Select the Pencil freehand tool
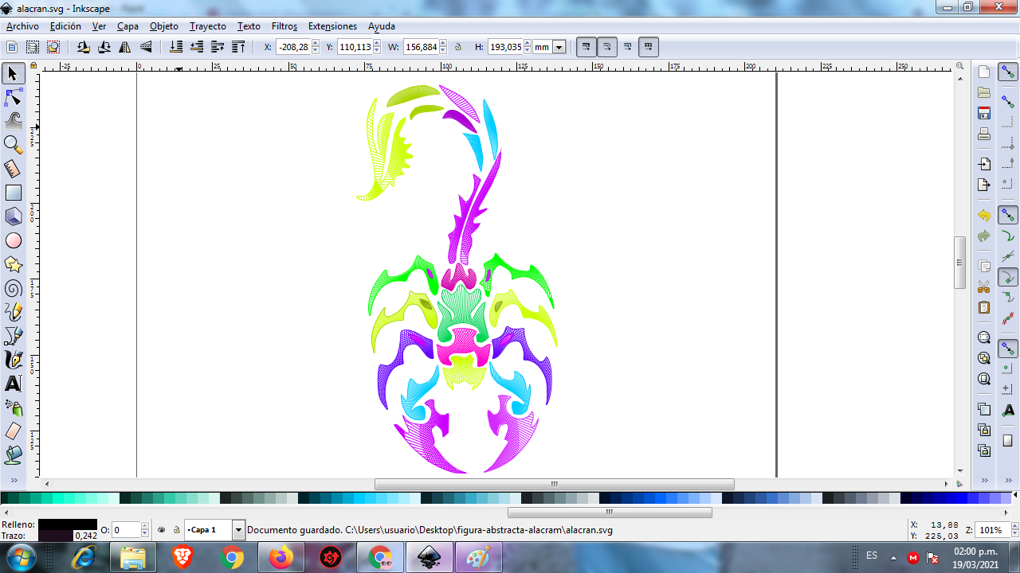The width and height of the screenshot is (1020, 573). [x=13, y=312]
